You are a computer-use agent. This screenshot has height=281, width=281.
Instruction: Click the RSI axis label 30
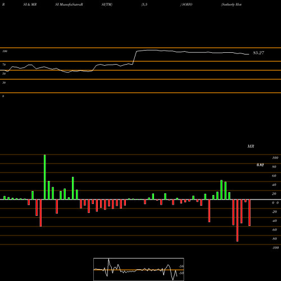coord(4,83)
